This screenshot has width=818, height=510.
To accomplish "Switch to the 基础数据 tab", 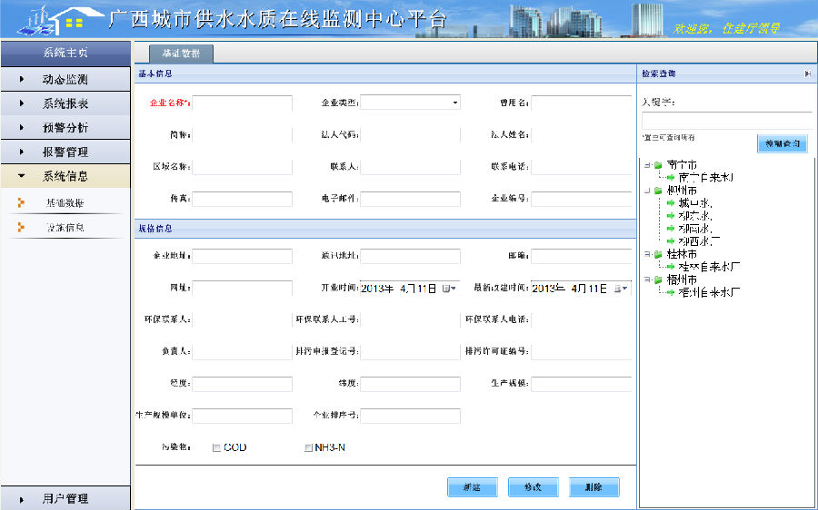I will point(181,54).
